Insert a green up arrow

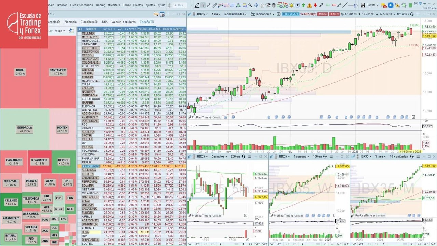pos(303,5)
